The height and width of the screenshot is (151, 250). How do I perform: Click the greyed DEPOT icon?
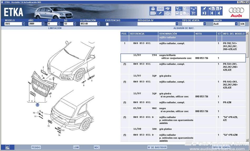coord(186,9)
